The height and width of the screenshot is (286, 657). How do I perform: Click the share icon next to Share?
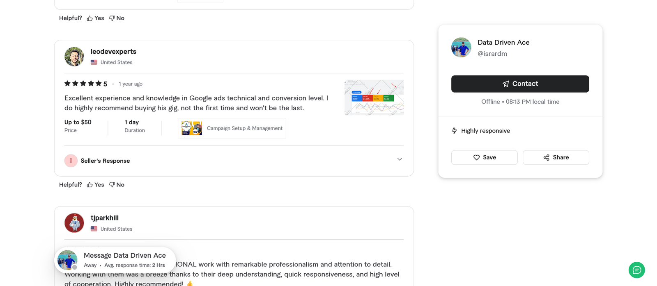click(x=546, y=157)
